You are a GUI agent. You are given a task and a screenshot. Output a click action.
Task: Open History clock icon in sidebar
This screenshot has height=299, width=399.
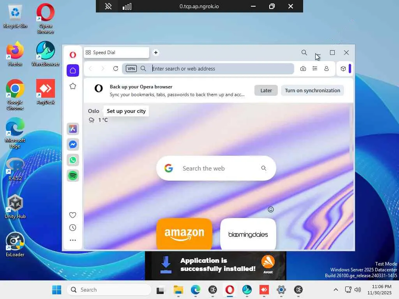pyautogui.click(x=73, y=227)
